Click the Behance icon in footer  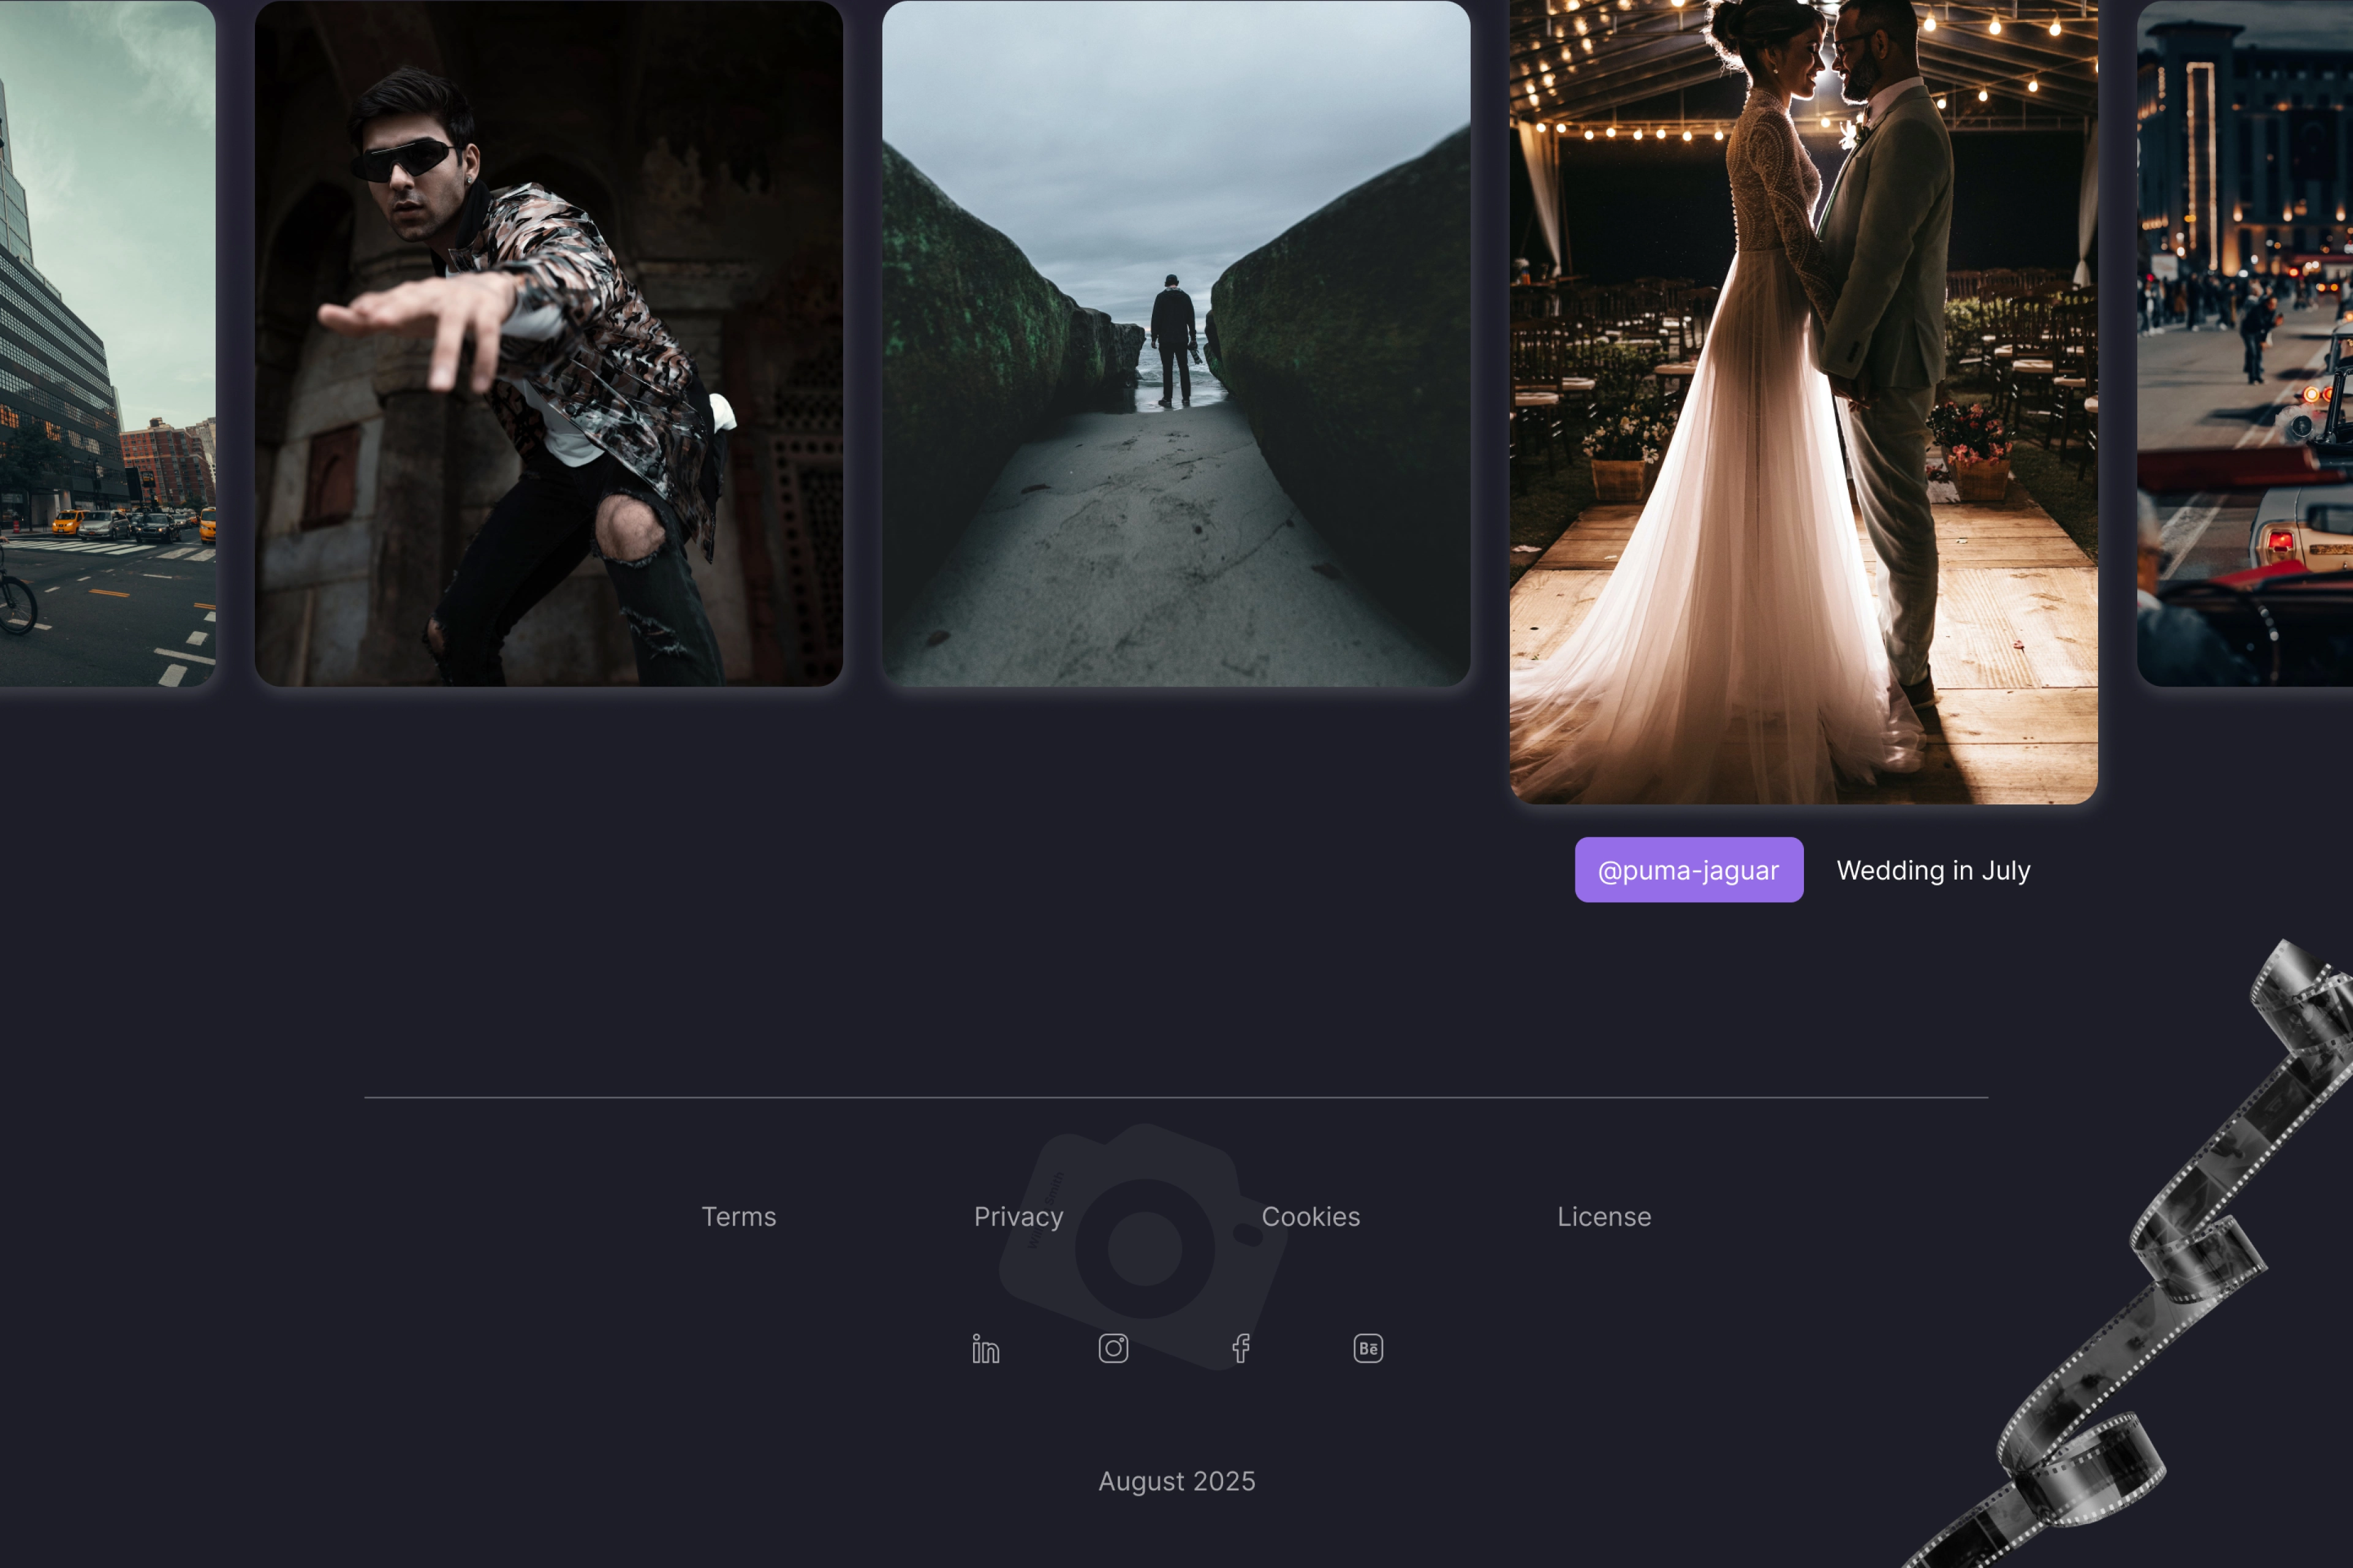(1368, 1348)
